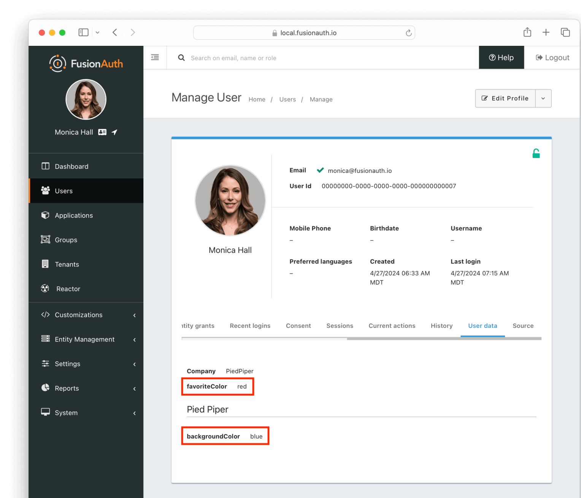Click the green unlock padlock on the user panel

tap(536, 153)
